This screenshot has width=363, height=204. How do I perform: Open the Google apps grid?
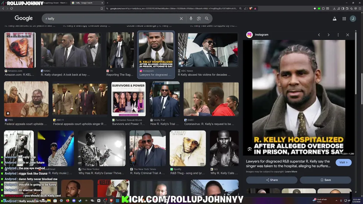tap(344, 19)
